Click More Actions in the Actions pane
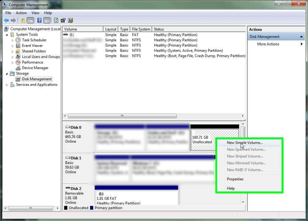Image resolution: width=308 pixels, height=221 pixels. (x=268, y=44)
